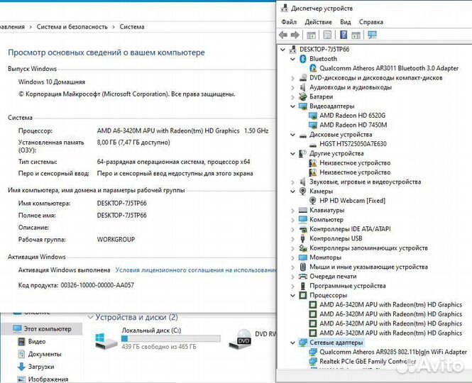Viewport: 472px width, 383px height.
Task: Click the Qualcomm Atheros AR9285 WiFi adapter icon
Action: pos(313,352)
